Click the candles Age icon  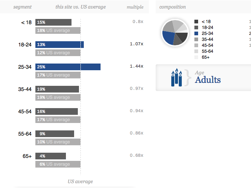click(x=177, y=77)
